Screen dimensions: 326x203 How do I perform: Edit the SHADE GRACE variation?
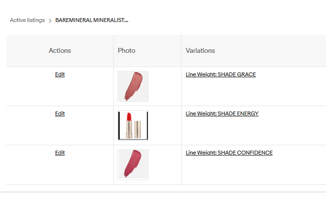[60, 75]
